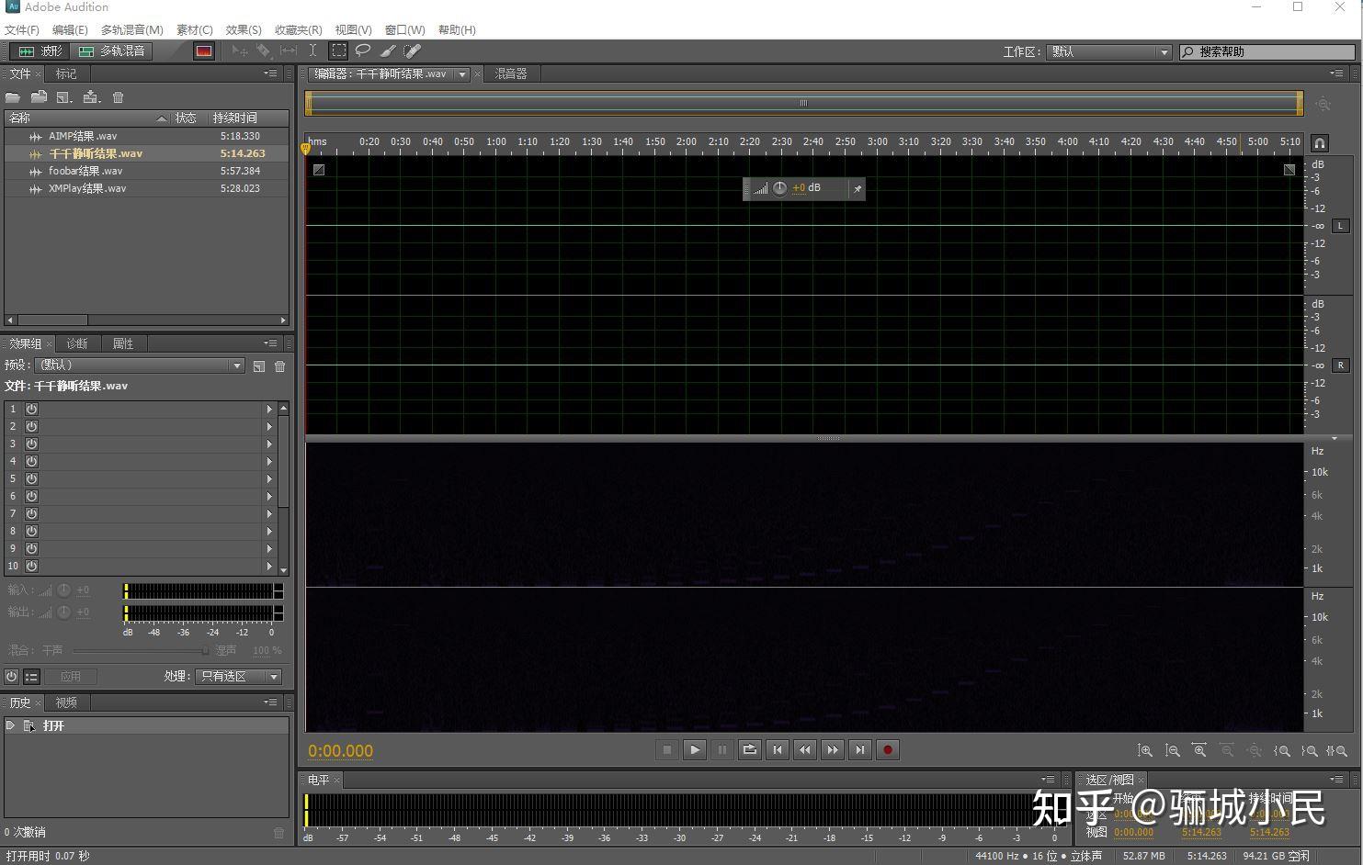Click Zoom In amplitude icon
This screenshot has width=1363, height=865.
pos(1145,750)
